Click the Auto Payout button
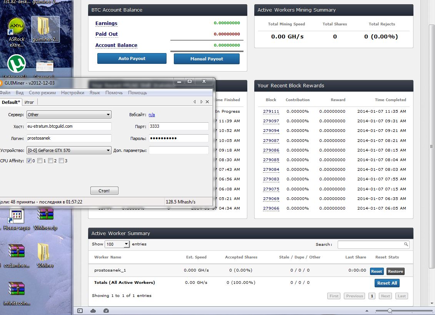The width and height of the screenshot is (435, 315). (x=132, y=58)
